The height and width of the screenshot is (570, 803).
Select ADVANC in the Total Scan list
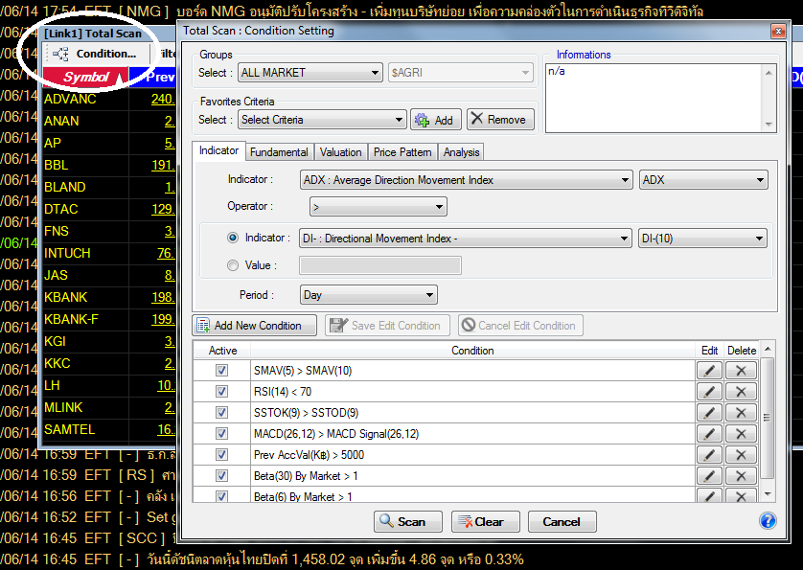click(70, 99)
